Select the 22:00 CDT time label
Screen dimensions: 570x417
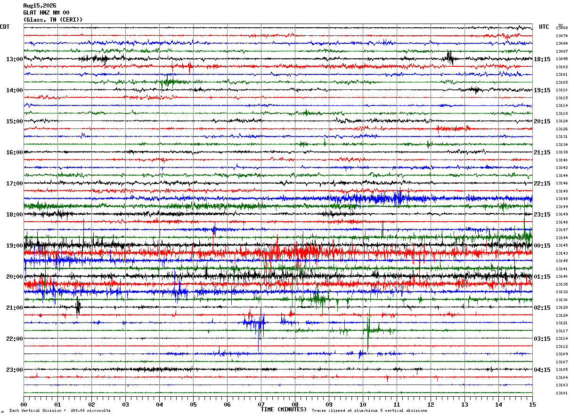pos(15,339)
